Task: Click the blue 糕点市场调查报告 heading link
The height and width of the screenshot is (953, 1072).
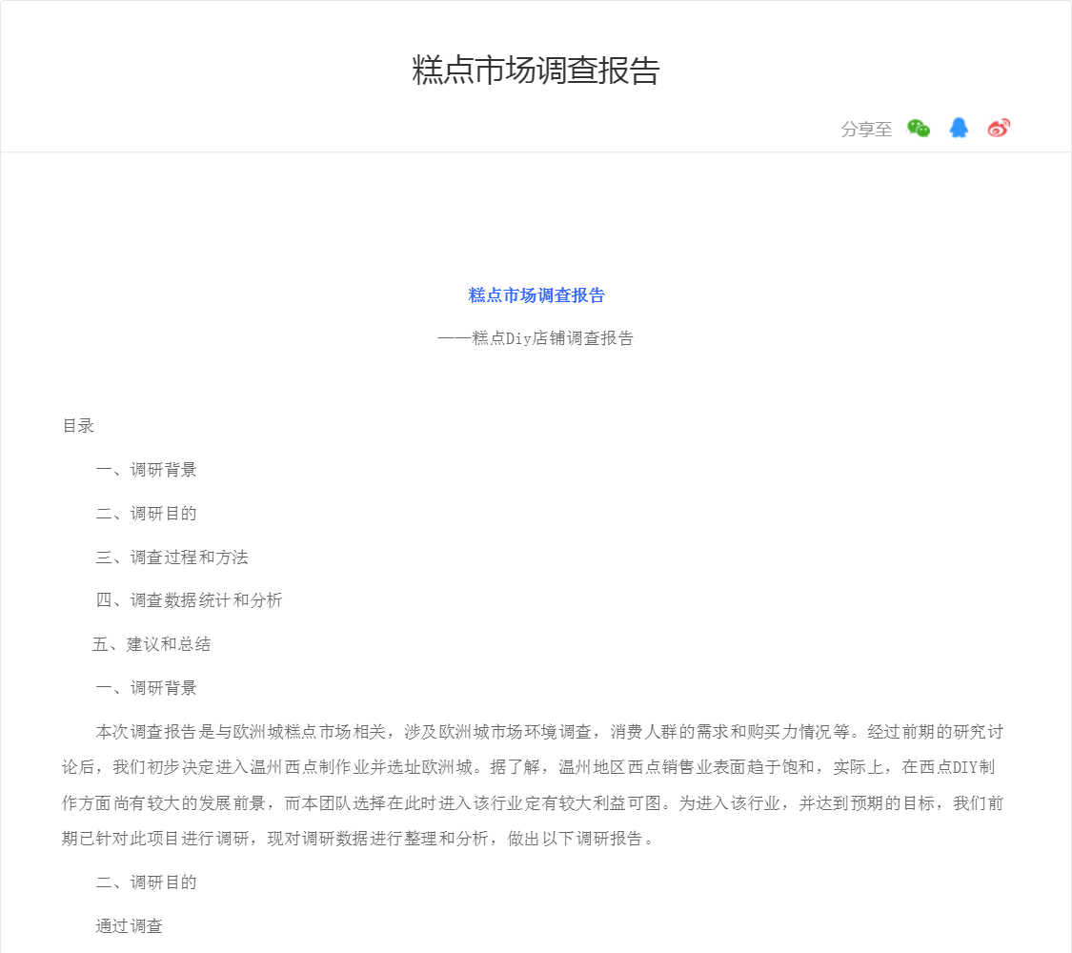Action: point(536,295)
